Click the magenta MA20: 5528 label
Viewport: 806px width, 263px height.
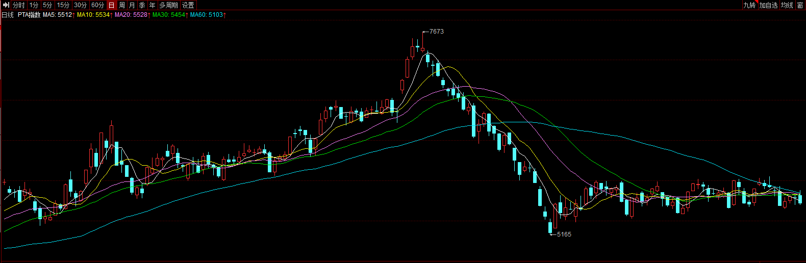pyautogui.click(x=133, y=15)
